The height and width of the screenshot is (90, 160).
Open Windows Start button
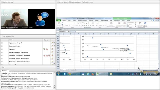point(58,74)
